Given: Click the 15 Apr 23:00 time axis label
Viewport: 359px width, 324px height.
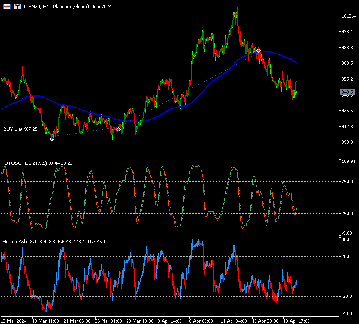Looking at the screenshot, I should click(x=265, y=321).
